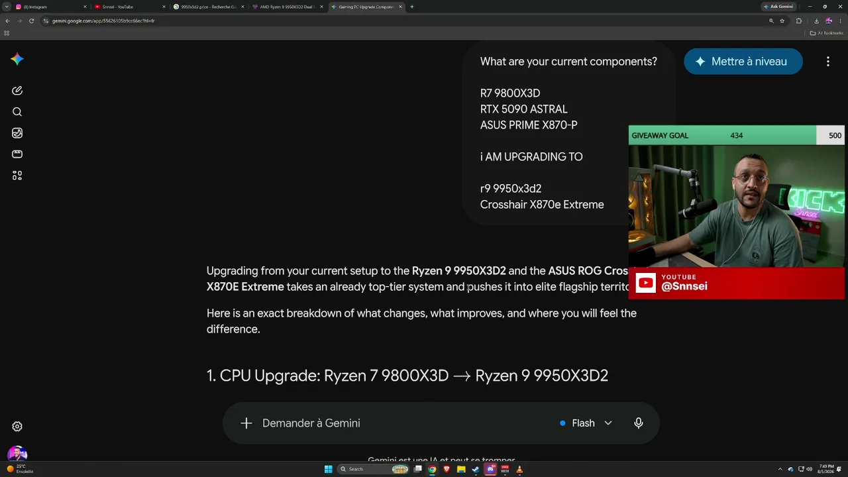Open the Windows Start button
Screen dimensions: 848x477
(x=329, y=469)
